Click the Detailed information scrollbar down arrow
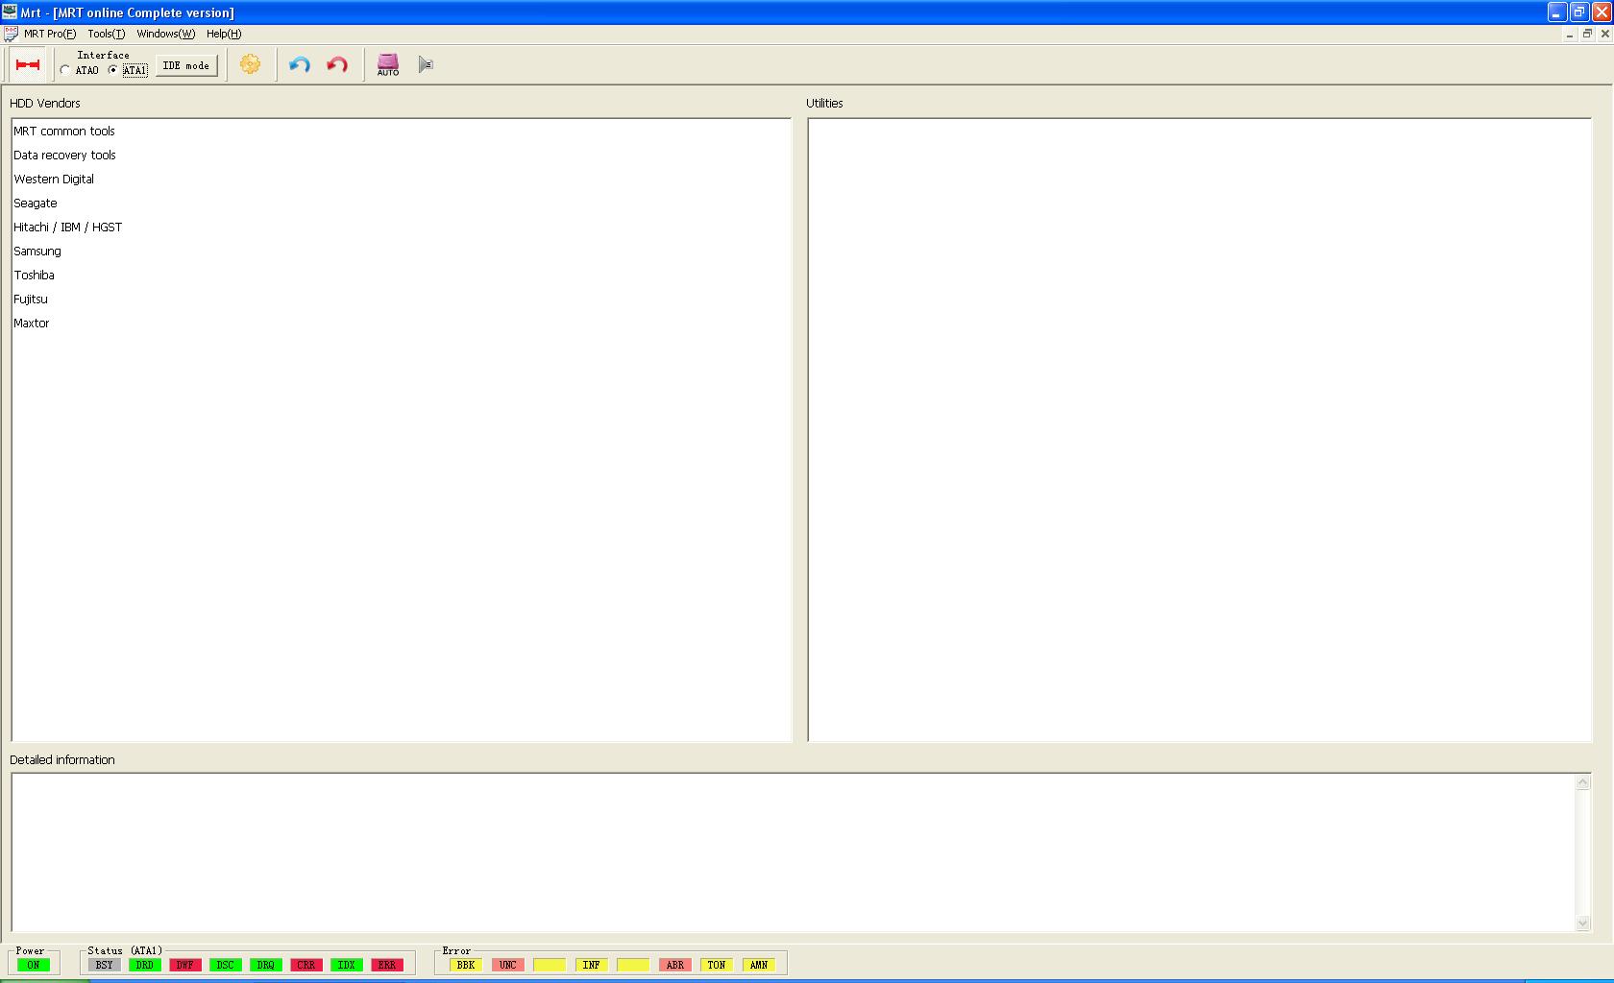Screen dimensions: 1614x983 click(1583, 923)
